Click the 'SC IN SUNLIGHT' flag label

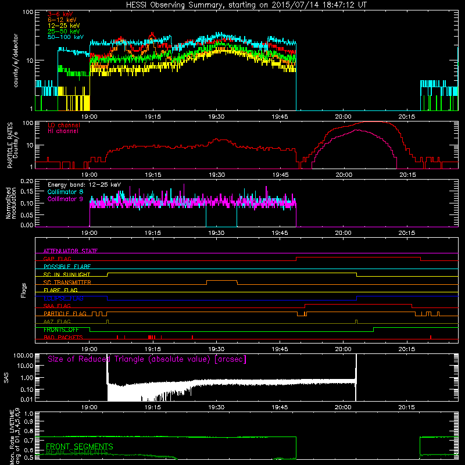67,274
